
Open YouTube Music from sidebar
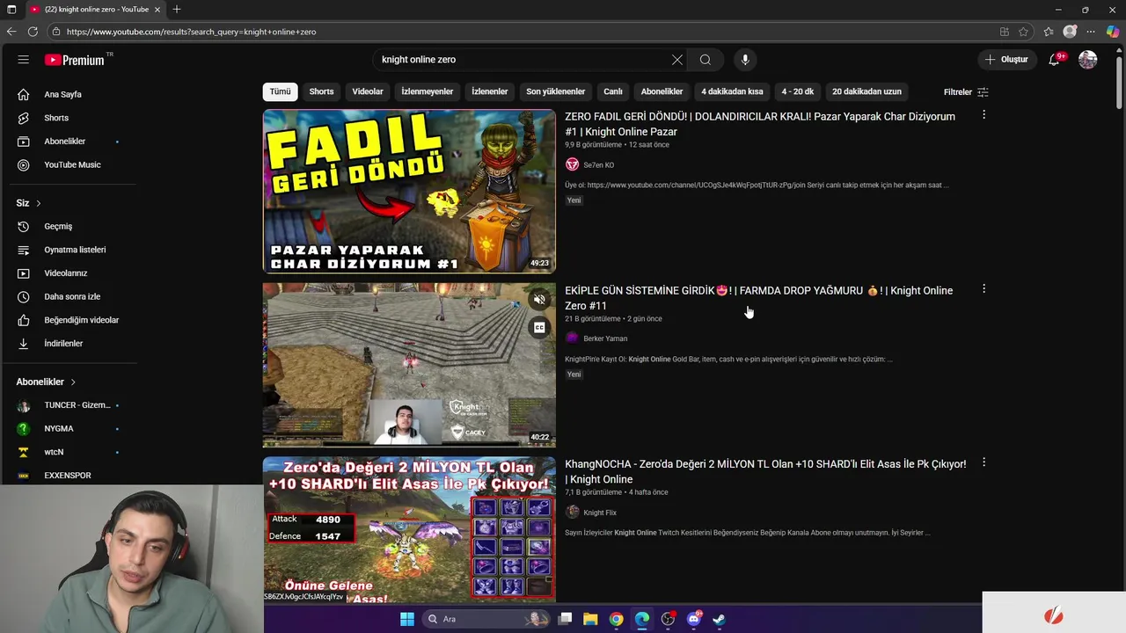(72, 164)
